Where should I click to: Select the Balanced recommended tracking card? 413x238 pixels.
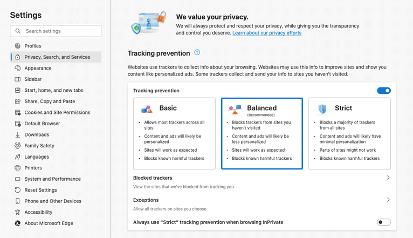click(262, 133)
